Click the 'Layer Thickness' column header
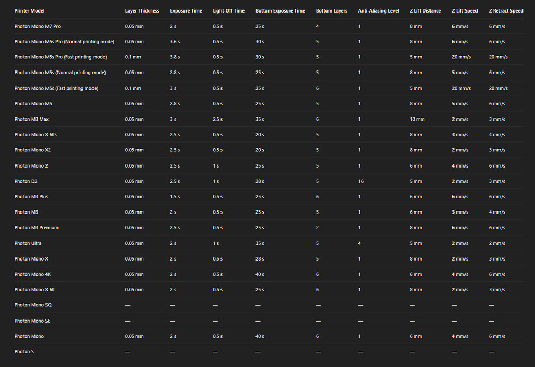This screenshot has width=535, height=367. click(142, 10)
